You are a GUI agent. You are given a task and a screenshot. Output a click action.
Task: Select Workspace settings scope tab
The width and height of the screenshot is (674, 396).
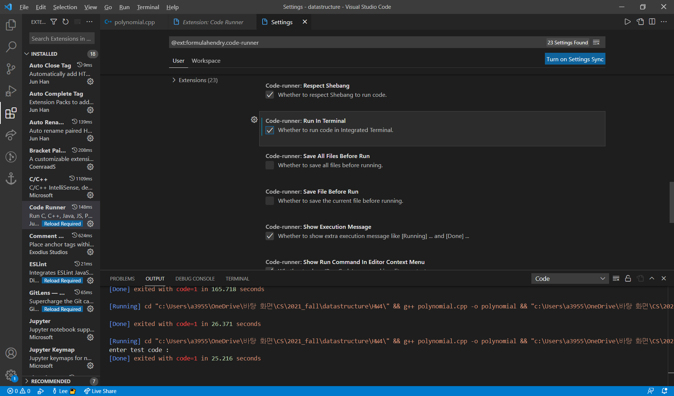tap(206, 61)
